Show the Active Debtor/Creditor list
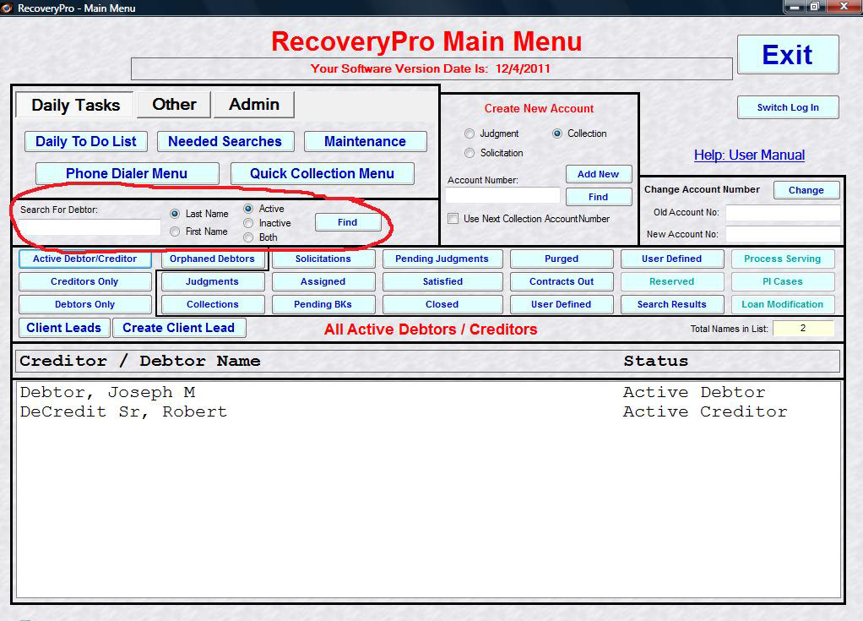 coord(84,259)
